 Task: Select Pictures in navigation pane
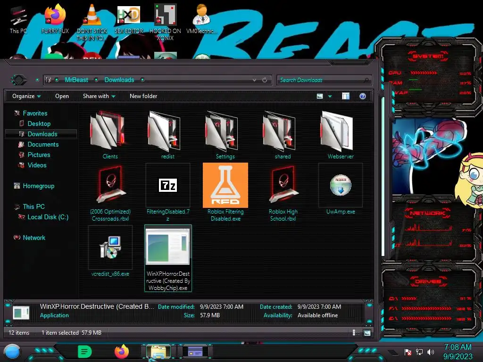tap(39, 155)
